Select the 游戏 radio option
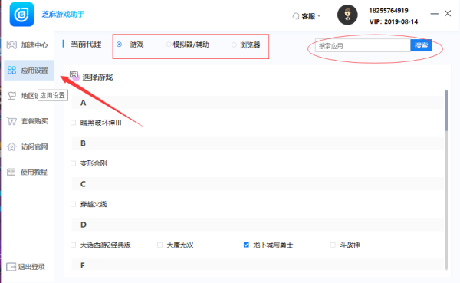Screen dimensions: 460x283 (119, 44)
